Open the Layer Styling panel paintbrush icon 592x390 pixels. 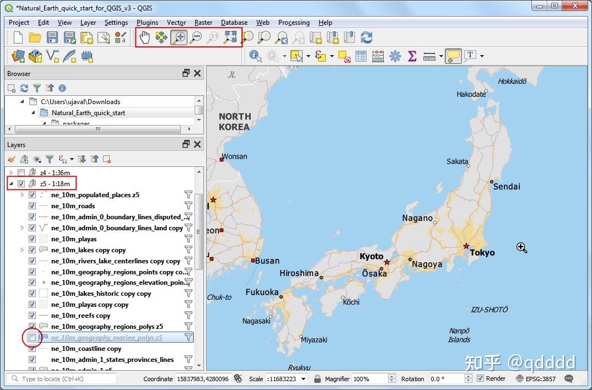(12, 160)
